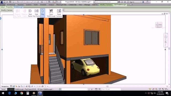Open the Massing & Site ribbon tab
The height and width of the screenshot is (96, 171).
click(61, 5)
